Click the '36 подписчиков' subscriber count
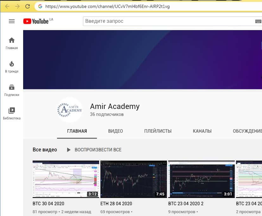The image size is (262, 216). pos(107,114)
